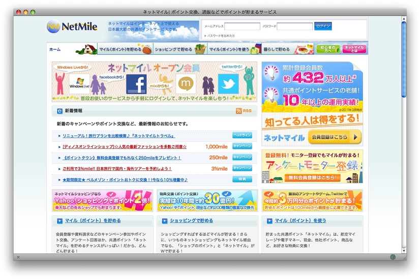This screenshot has height=279, width=420.
Task: Open マイル(ポイント)を使う section heading link
Action: (x=301, y=221)
